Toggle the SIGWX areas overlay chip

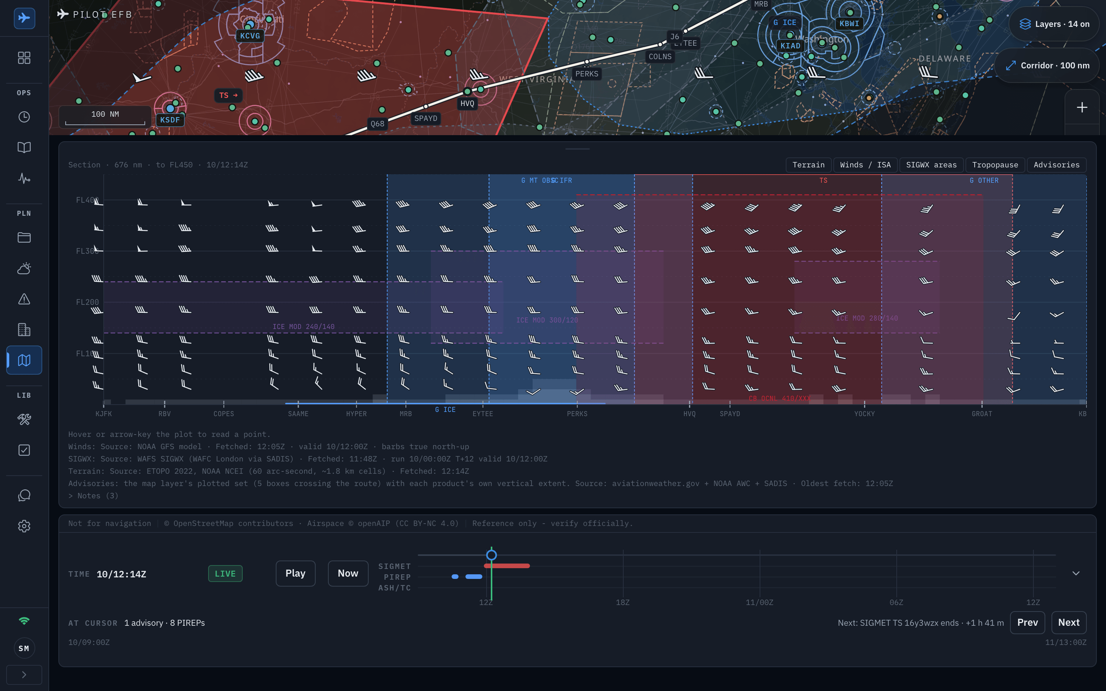point(931,165)
